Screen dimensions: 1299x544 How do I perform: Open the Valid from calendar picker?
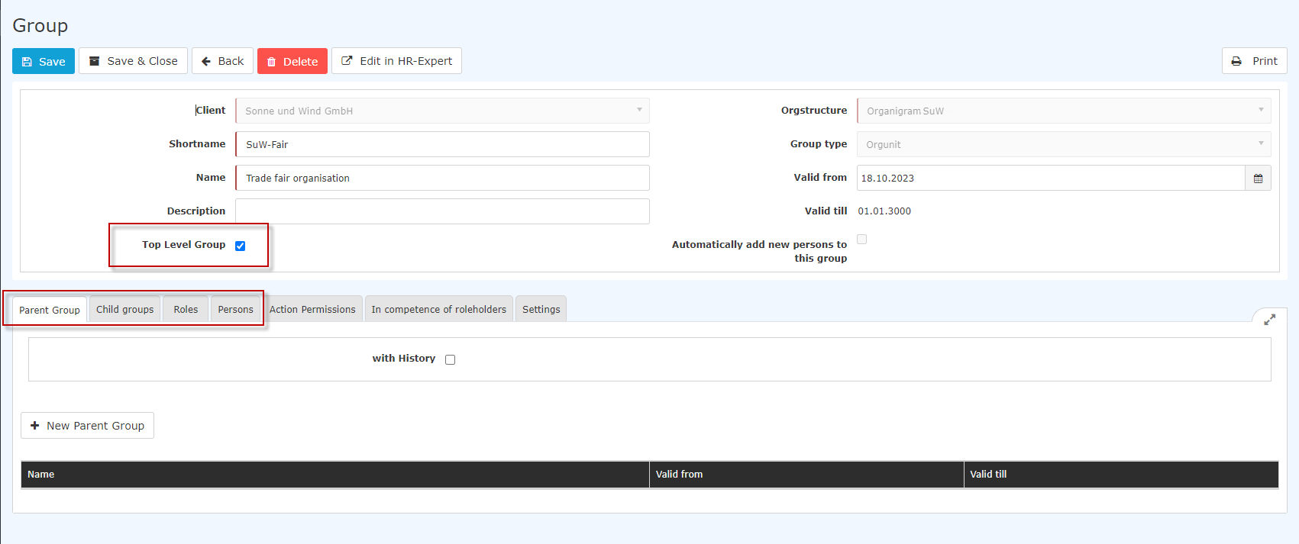coord(1258,178)
